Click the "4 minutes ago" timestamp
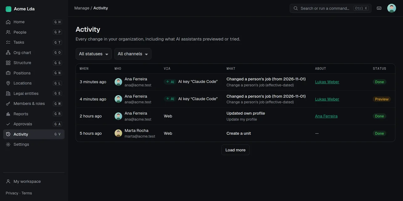The width and height of the screenshot is (403, 201). (93, 99)
